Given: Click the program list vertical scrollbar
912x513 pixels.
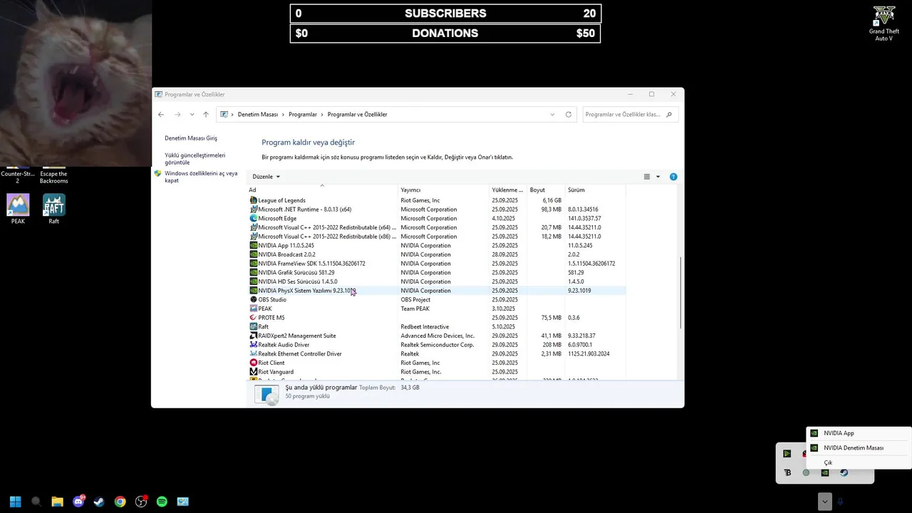Looking at the screenshot, I should click(x=680, y=292).
